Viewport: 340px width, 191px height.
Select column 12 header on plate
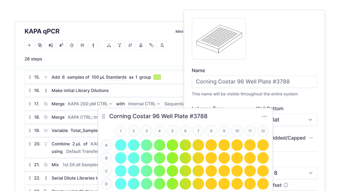[x=263, y=131]
